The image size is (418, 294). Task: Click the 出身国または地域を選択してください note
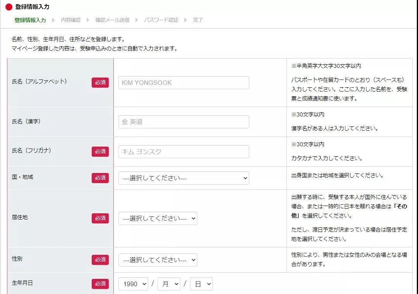pos(337,175)
